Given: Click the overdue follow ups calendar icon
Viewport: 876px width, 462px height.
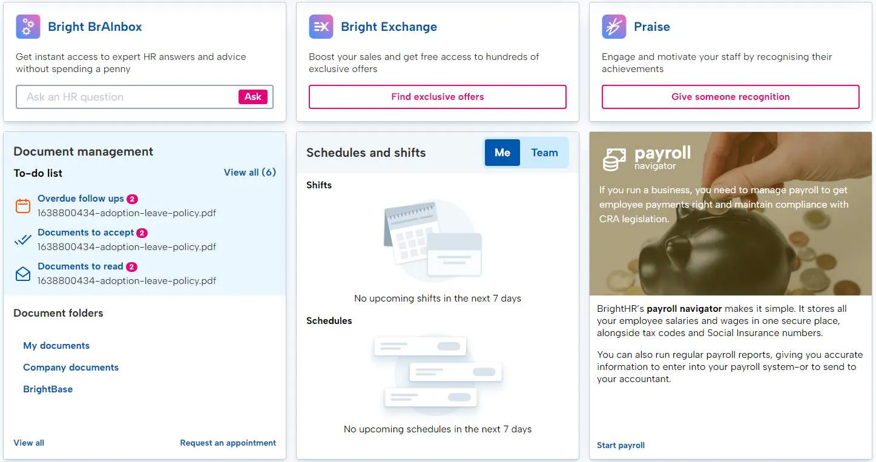Looking at the screenshot, I should pos(22,206).
